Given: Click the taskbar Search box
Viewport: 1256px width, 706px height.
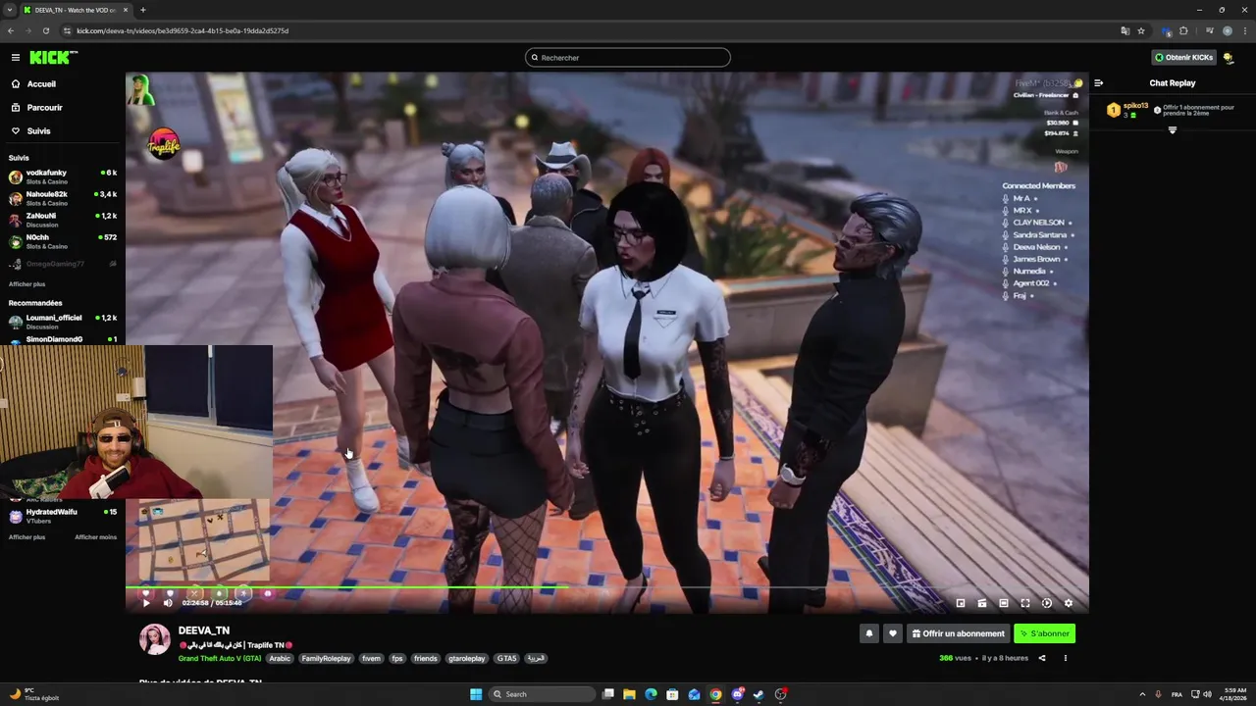Looking at the screenshot, I should [x=543, y=694].
